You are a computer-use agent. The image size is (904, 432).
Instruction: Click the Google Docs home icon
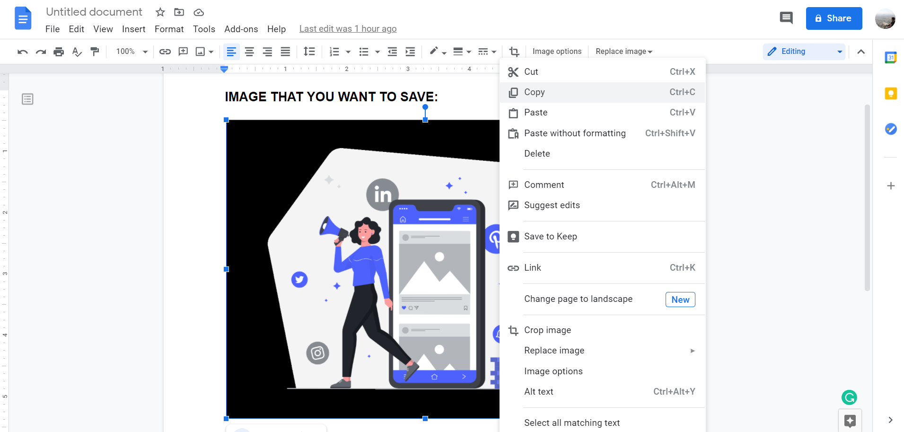[x=23, y=18]
